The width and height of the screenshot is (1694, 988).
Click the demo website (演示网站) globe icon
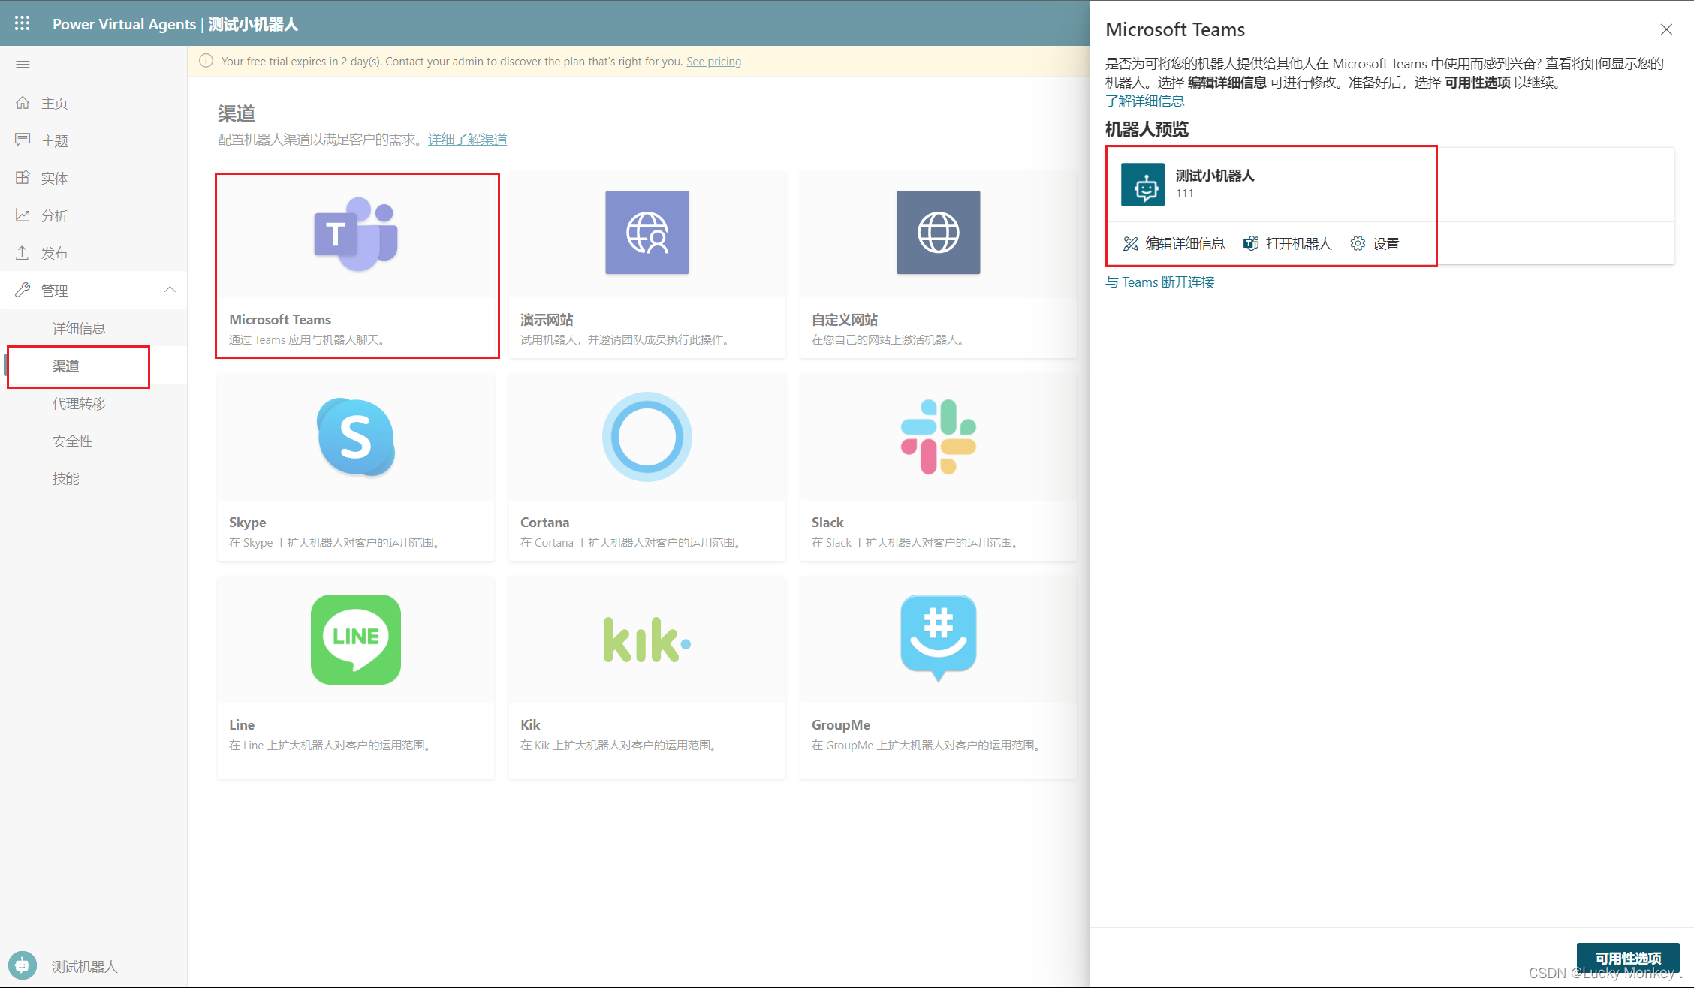point(647,232)
